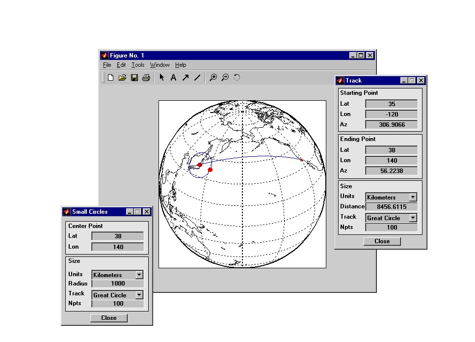The width and height of the screenshot is (475, 342).
Task: Click red center marker of small circle
Action: click(200, 165)
